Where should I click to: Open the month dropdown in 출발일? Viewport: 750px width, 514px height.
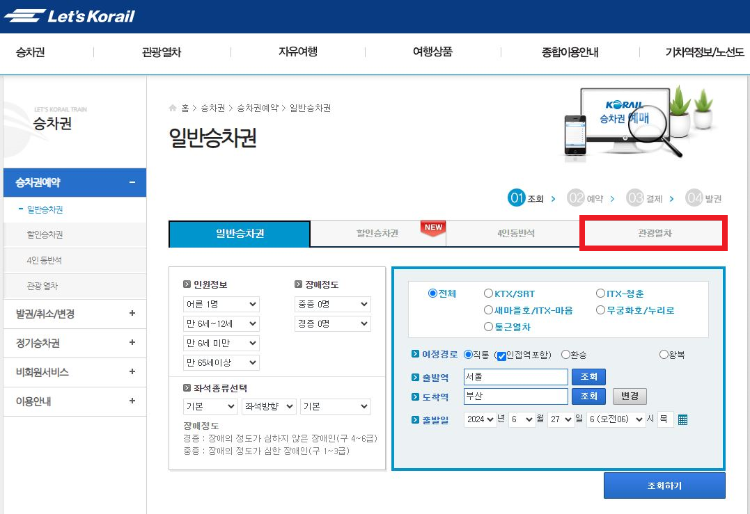click(522, 419)
